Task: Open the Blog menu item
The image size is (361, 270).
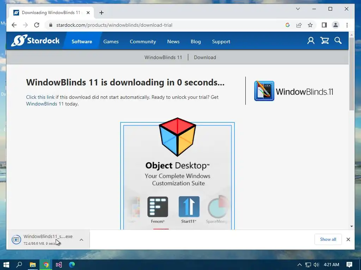Action: pos(196,41)
